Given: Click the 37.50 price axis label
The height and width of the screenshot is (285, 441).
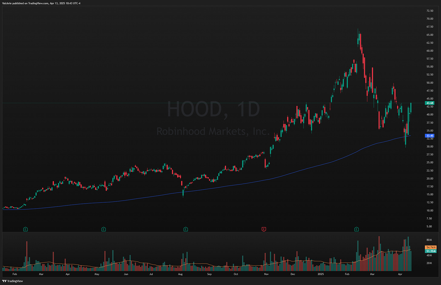Looking at the screenshot, I should click(x=430, y=123).
